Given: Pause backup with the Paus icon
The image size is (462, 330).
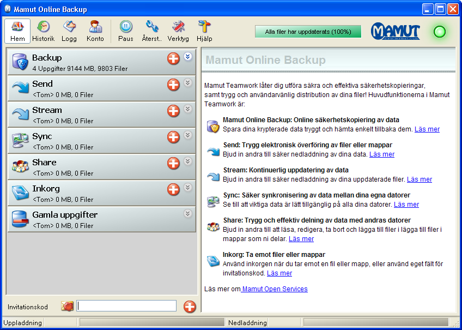Looking at the screenshot, I should [126, 27].
